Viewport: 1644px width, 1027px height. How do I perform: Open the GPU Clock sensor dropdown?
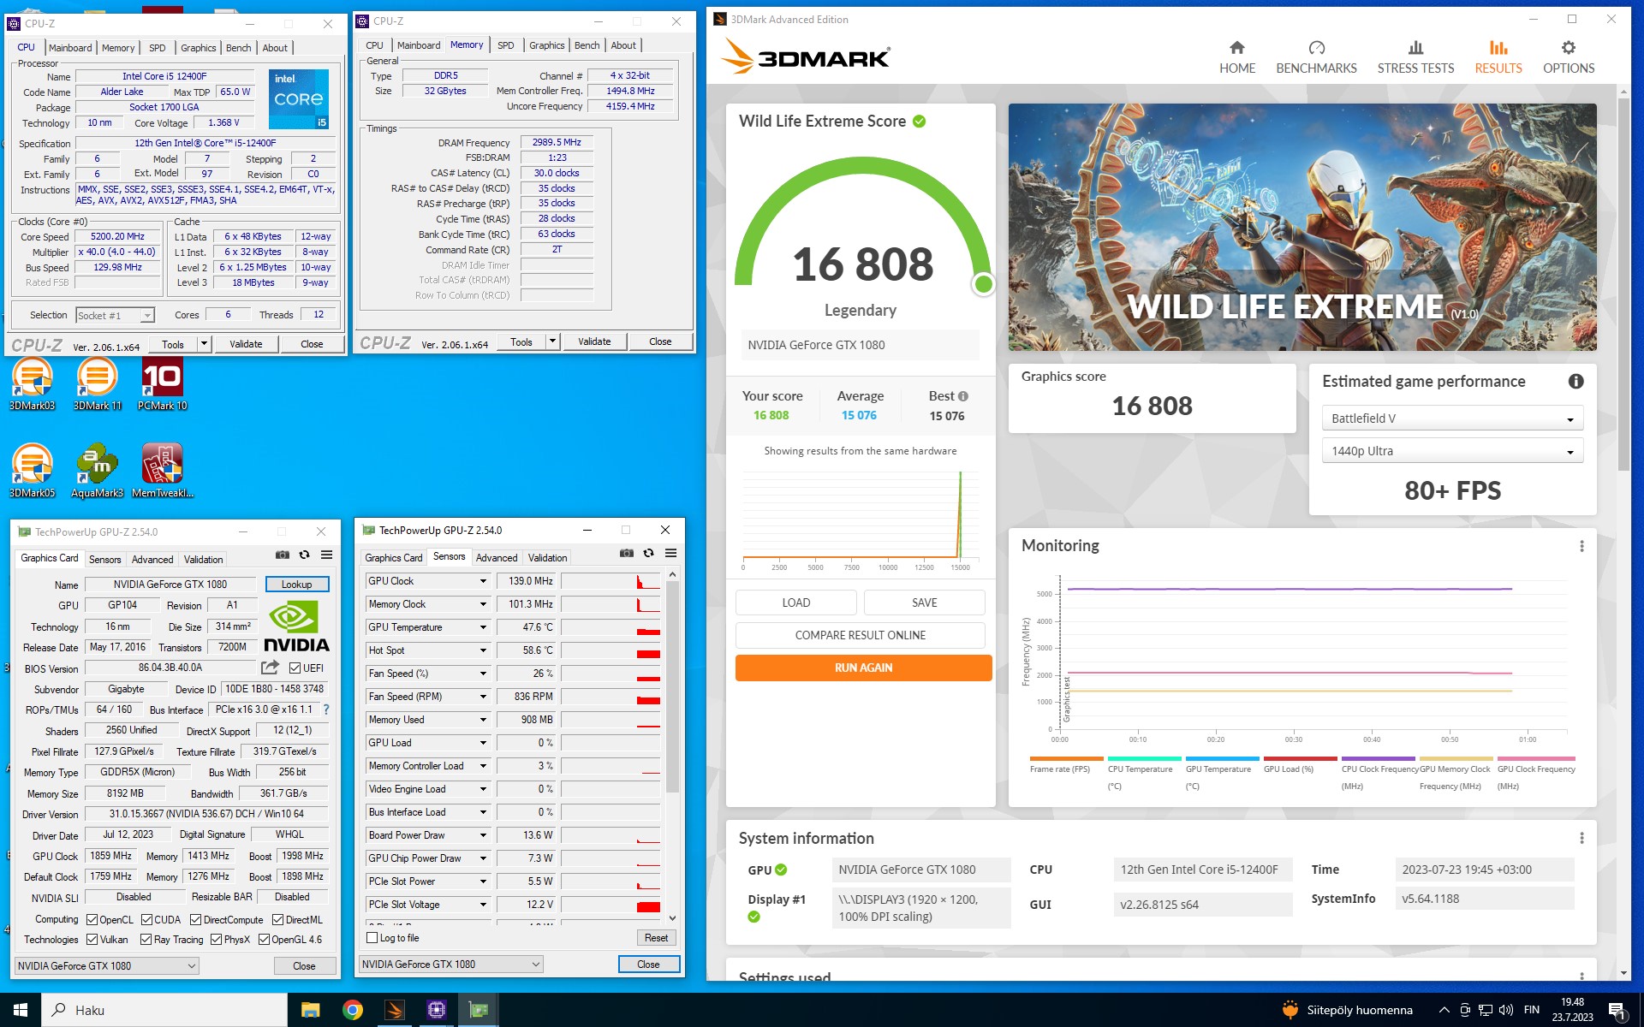coord(482,581)
